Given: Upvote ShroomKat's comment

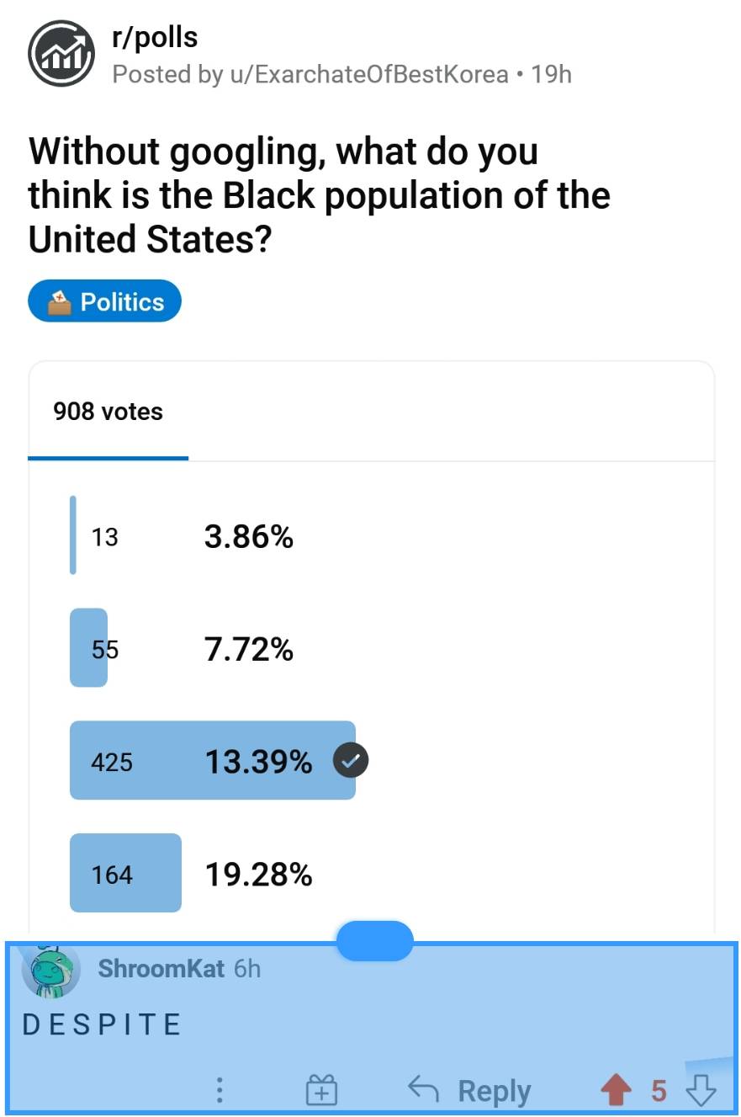Looking at the screenshot, I should 617,1090.
